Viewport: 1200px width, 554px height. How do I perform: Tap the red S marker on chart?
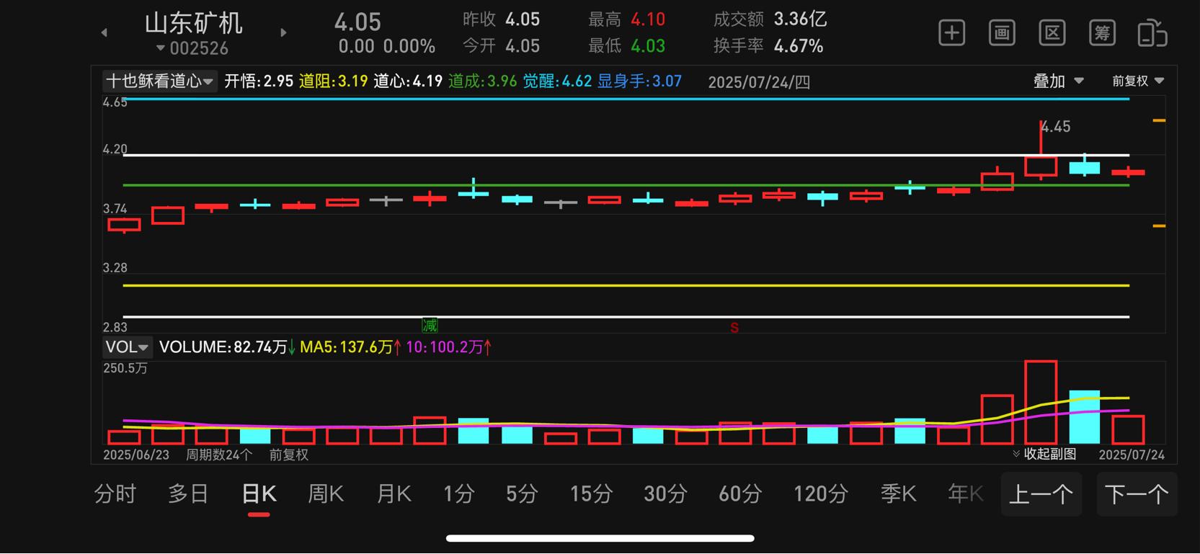click(734, 328)
